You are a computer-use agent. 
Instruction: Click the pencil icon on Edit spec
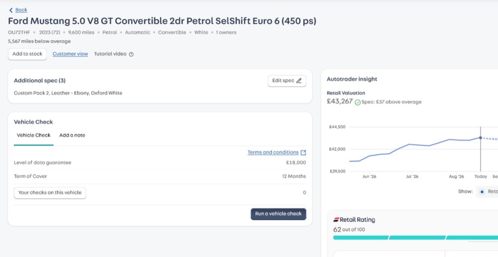pos(299,81)
